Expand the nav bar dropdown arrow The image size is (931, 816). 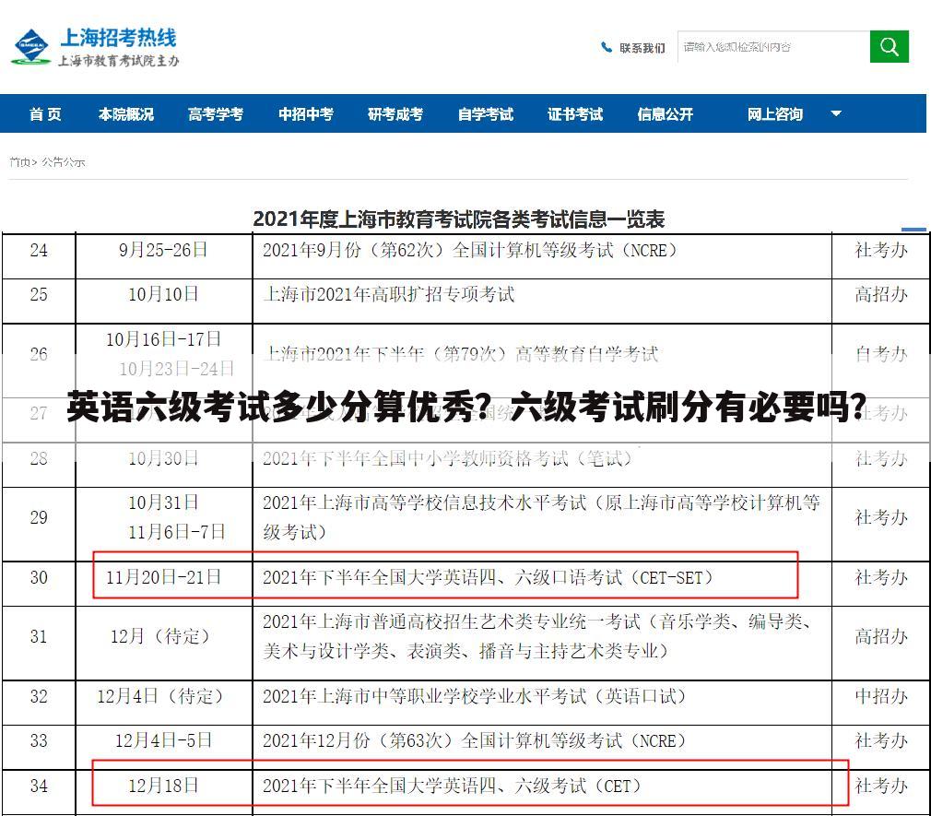(836, 113)
